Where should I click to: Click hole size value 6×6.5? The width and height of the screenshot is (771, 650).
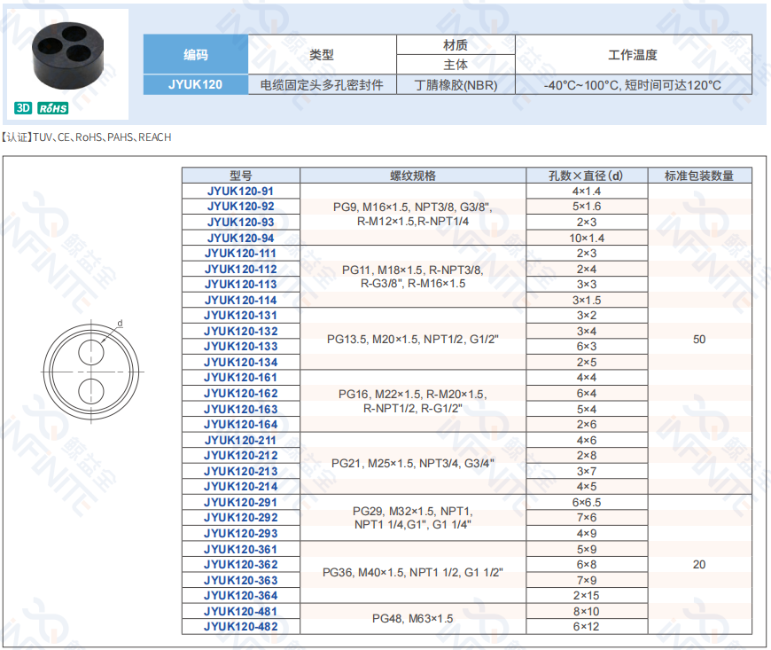point(587,503)
